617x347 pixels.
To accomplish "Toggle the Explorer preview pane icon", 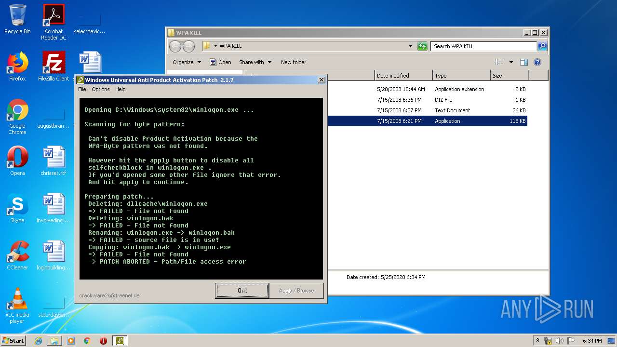I will (x=524, y=62).
